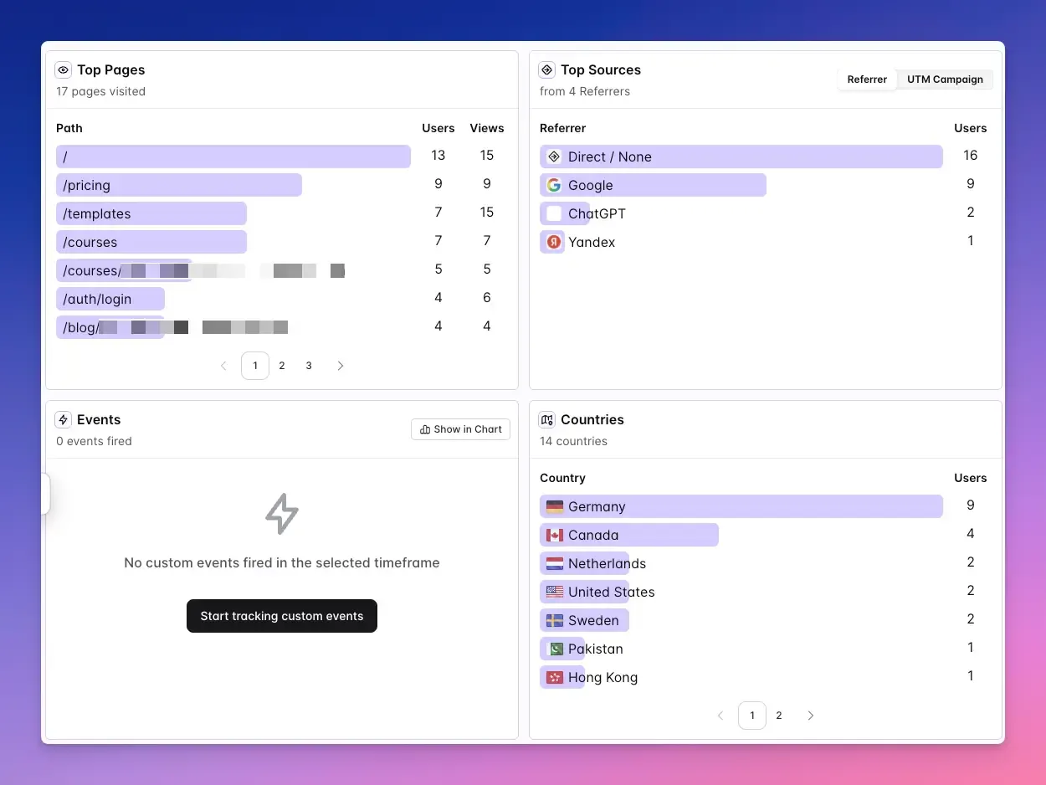Click the Top Sources diamond icon

547,70
